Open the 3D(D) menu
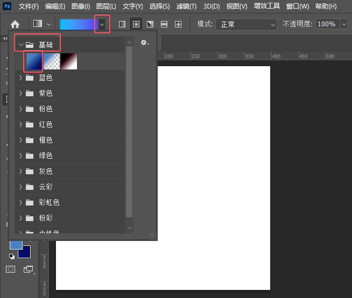The width and height of the screenshot is (352, 298). [x=211, y=6]
